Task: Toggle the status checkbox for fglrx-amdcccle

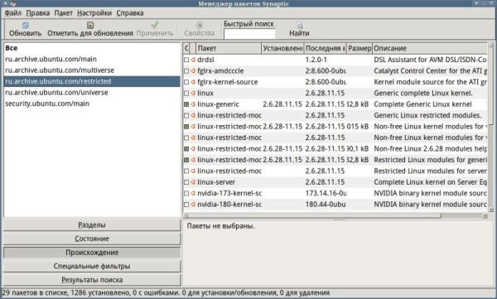Action: (x=186, y=70)
